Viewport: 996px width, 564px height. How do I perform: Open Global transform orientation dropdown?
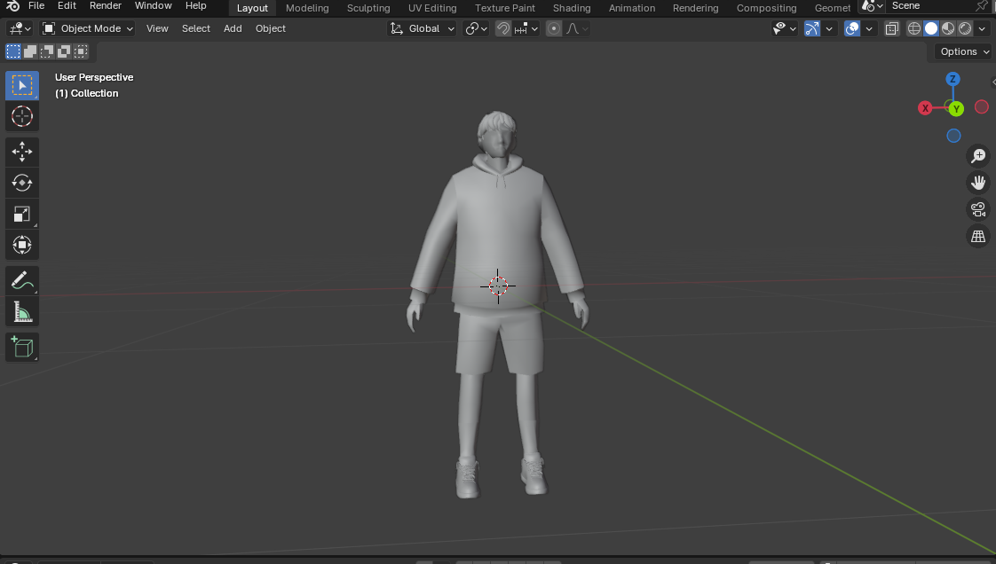point(422,28)
